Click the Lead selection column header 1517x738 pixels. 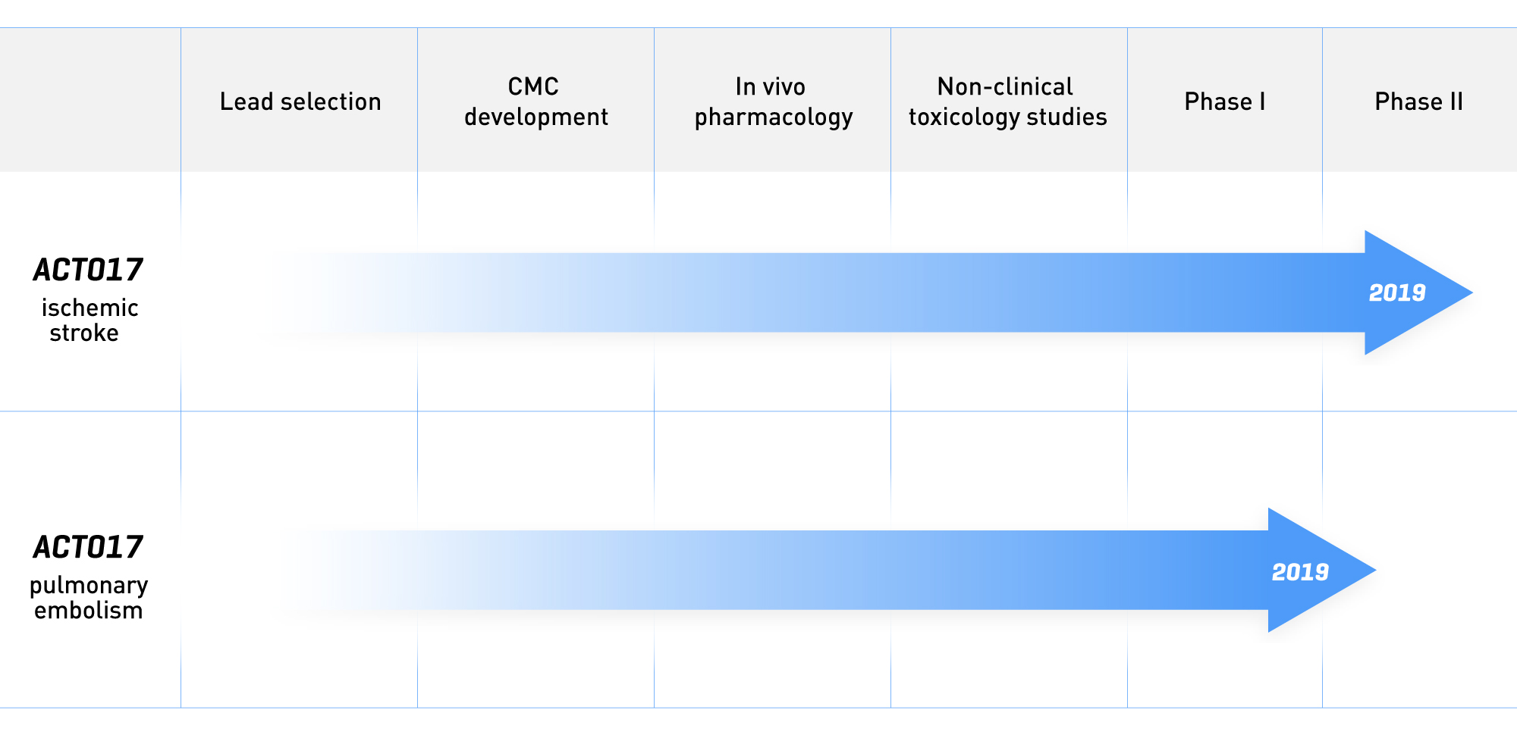point(300,102)
